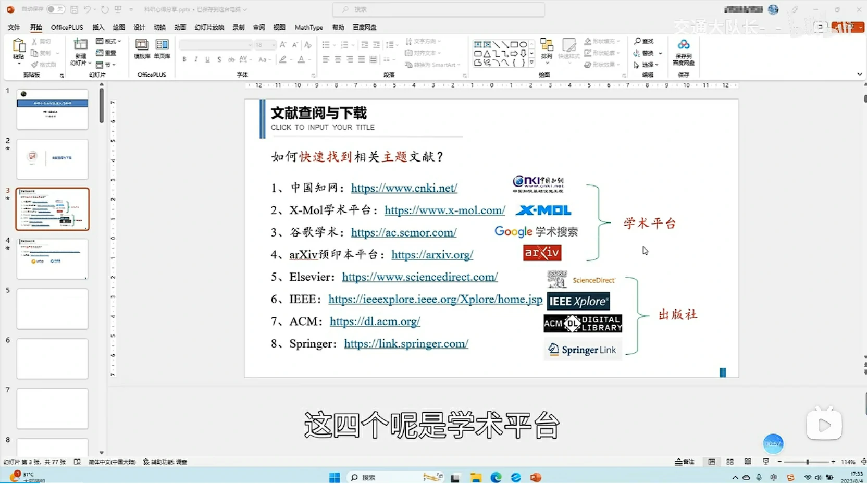
Task: Switch to slide sorter view icon
Action: pyautogui.click(x=730, y=462)
